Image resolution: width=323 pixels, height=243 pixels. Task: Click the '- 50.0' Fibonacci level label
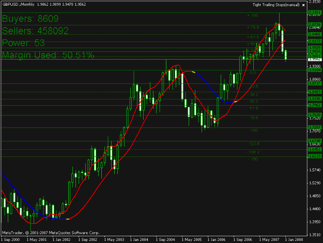tap(253, 102)
